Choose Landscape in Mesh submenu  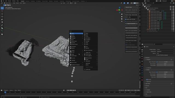91,69
